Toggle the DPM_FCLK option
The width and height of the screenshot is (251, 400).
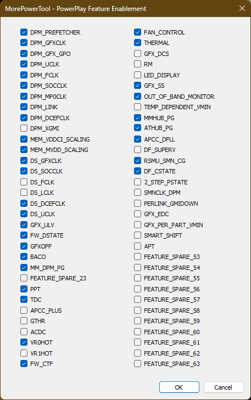[24, 75]
